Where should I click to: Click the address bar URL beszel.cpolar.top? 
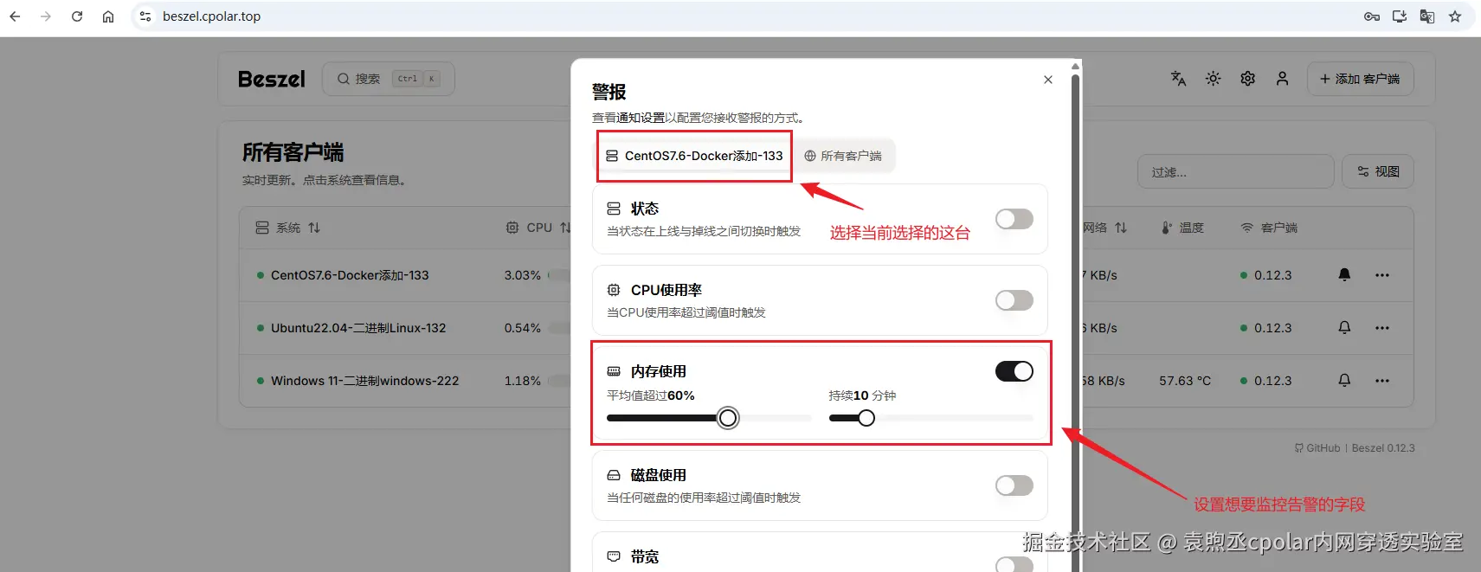(212, 16)
